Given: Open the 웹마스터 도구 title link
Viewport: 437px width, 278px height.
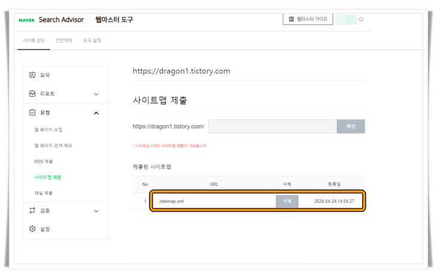Looking at the screenshot, I should click(x=114, y=20).
